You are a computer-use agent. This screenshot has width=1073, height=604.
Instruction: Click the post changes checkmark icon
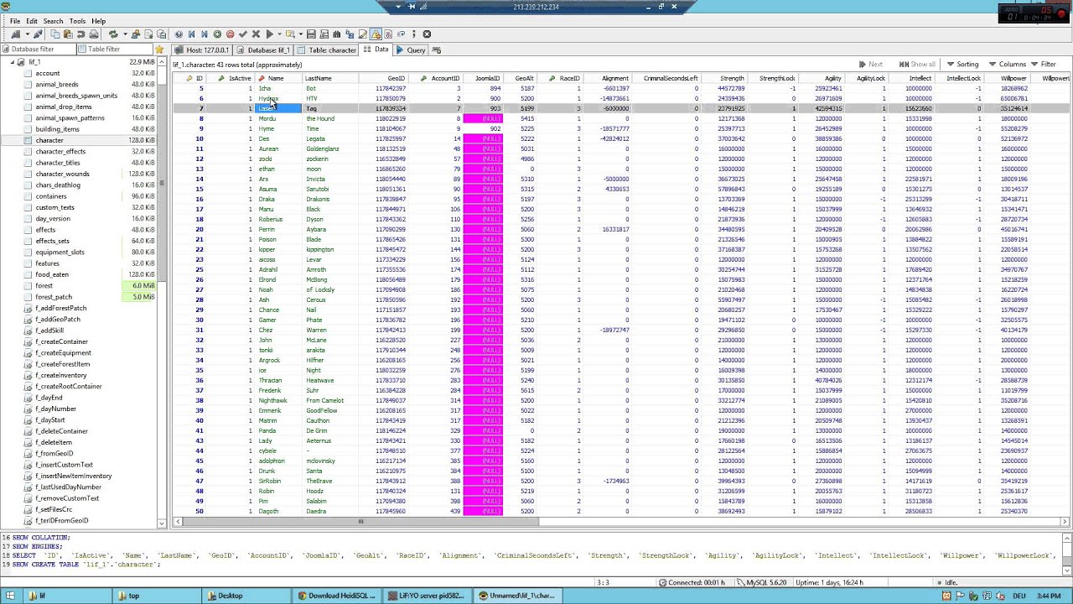(x=243, y=34)
